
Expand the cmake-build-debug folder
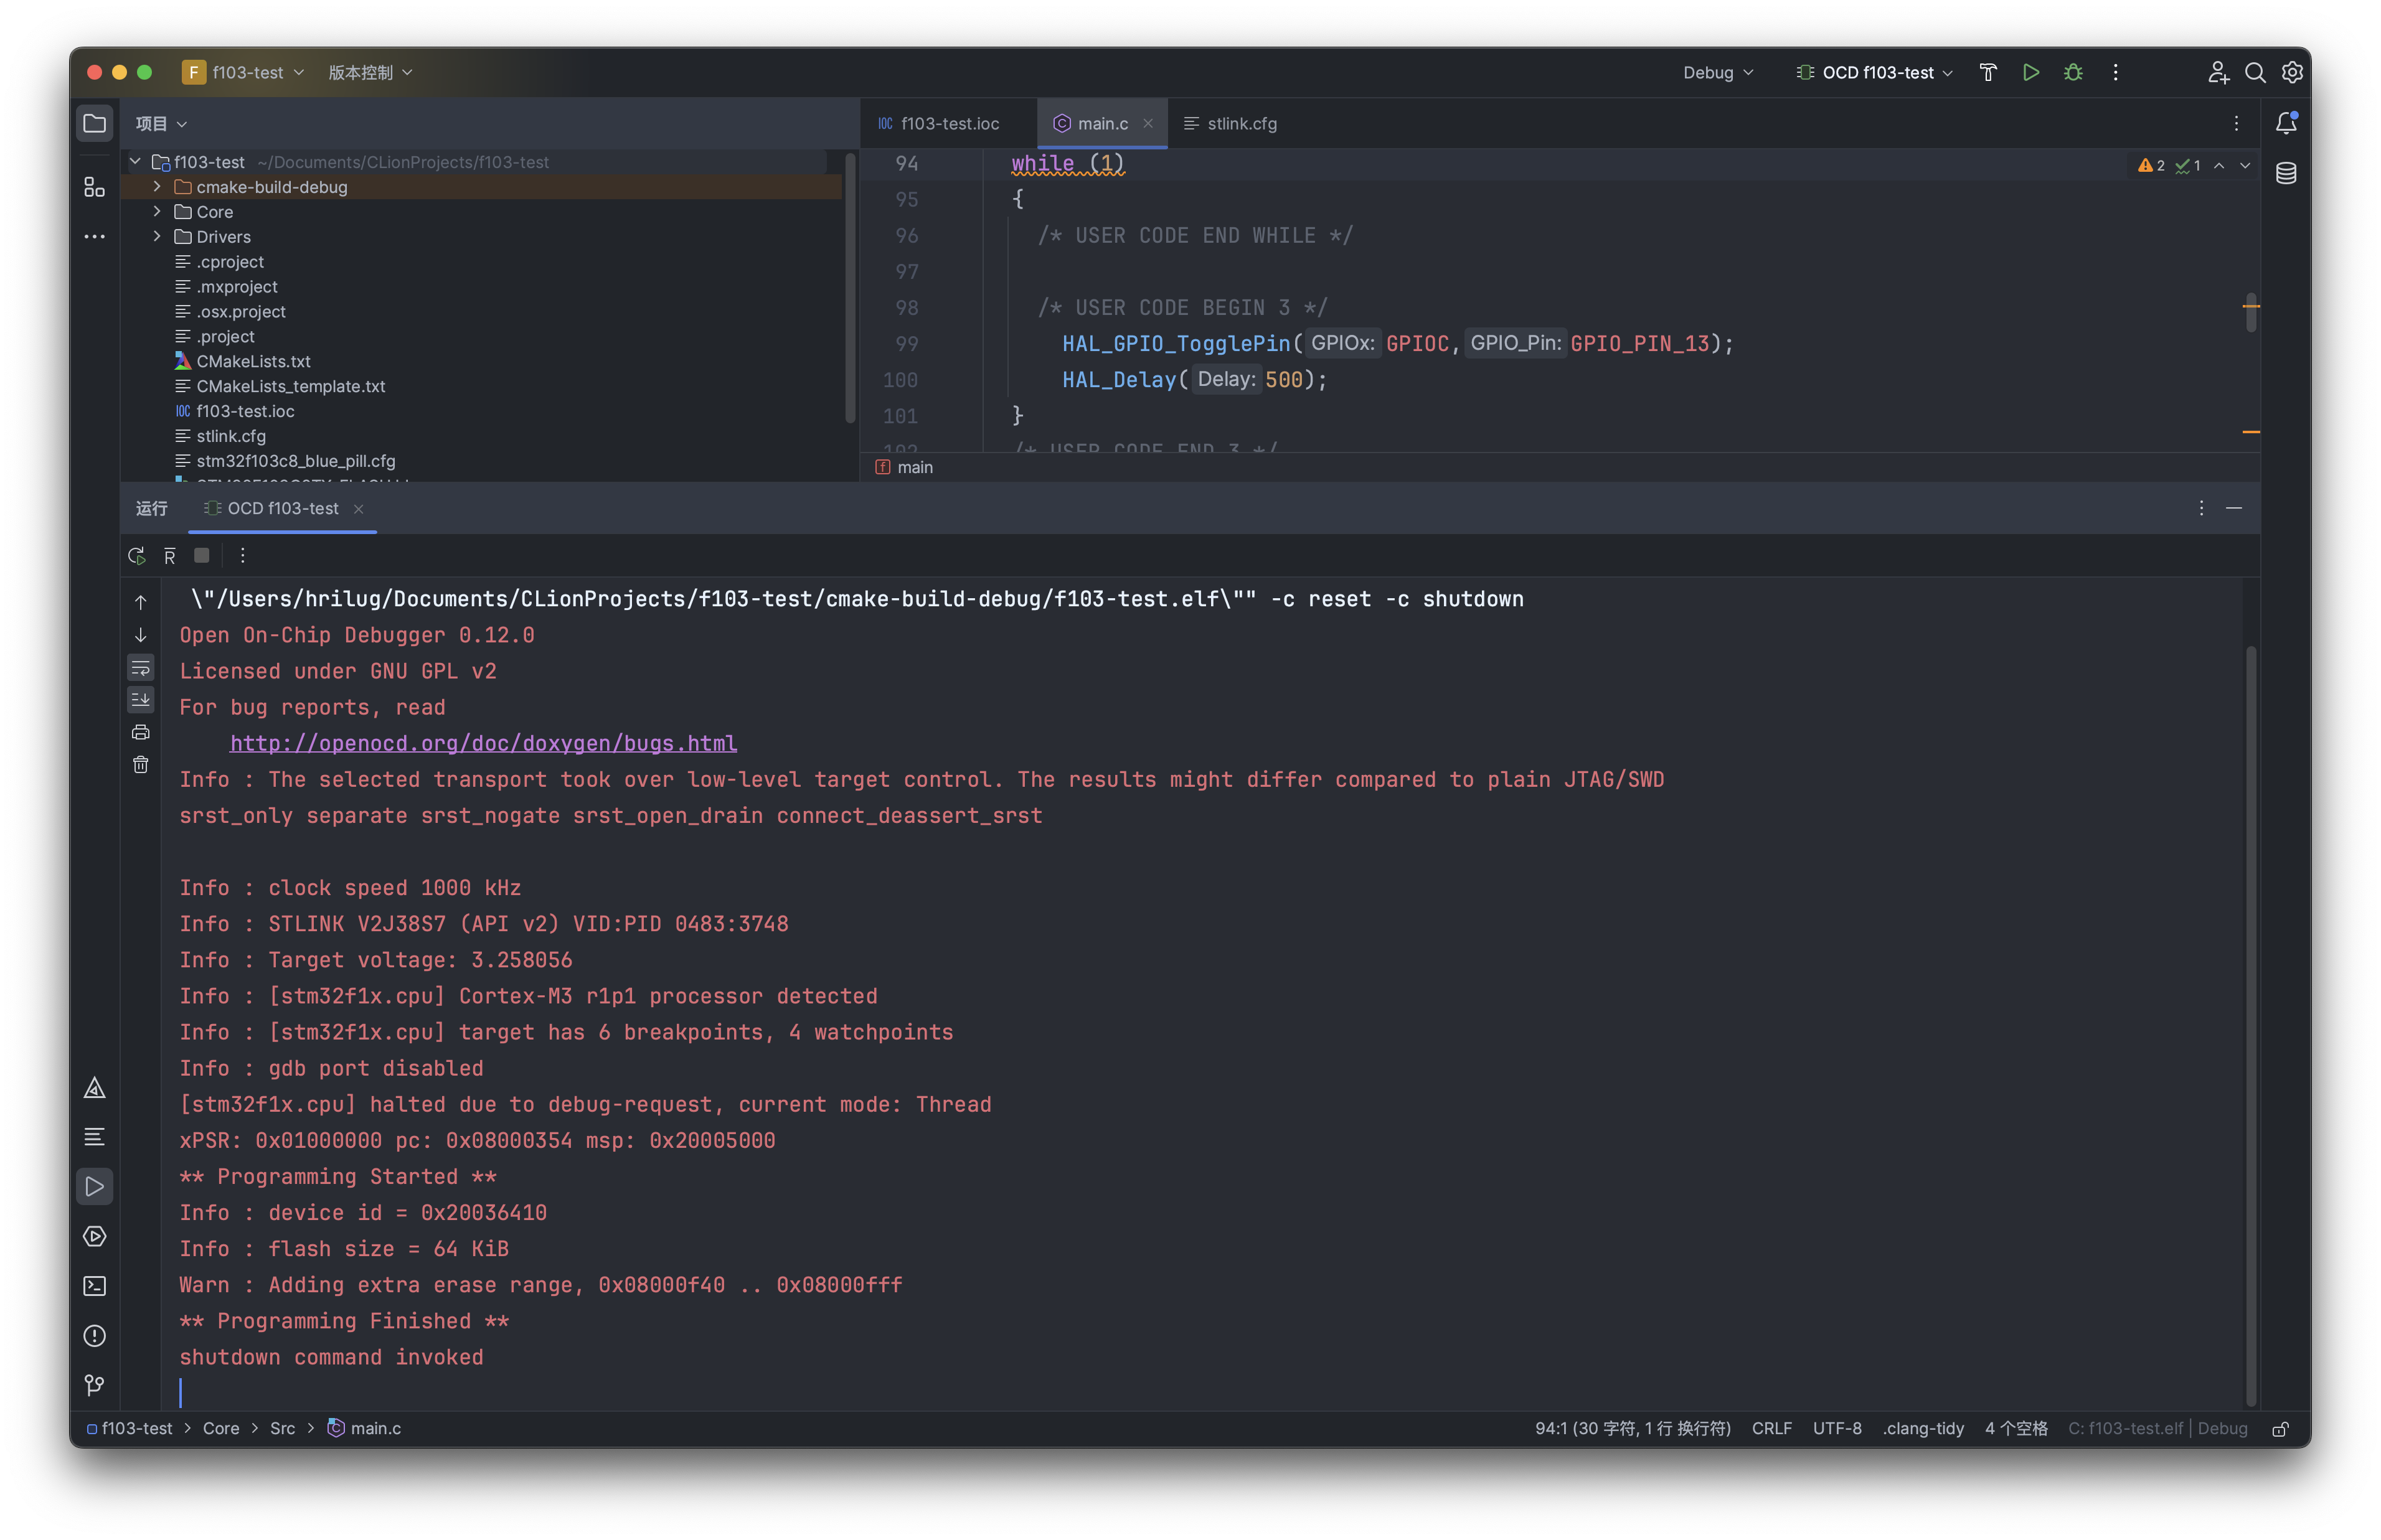(157, 186)
